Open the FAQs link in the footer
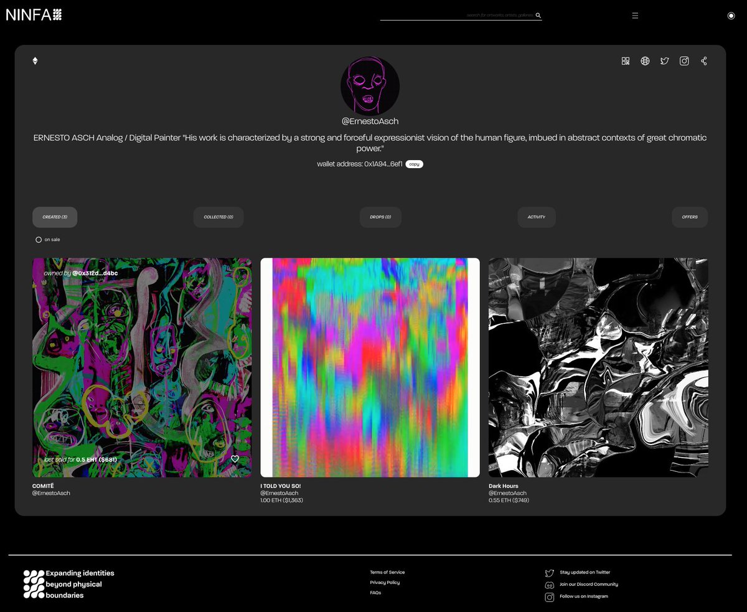This screenshot has height=612, width=747. (x=375, y=593)
